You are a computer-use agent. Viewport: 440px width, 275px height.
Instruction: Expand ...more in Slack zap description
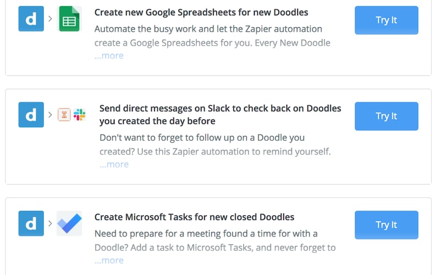point(114,164)
